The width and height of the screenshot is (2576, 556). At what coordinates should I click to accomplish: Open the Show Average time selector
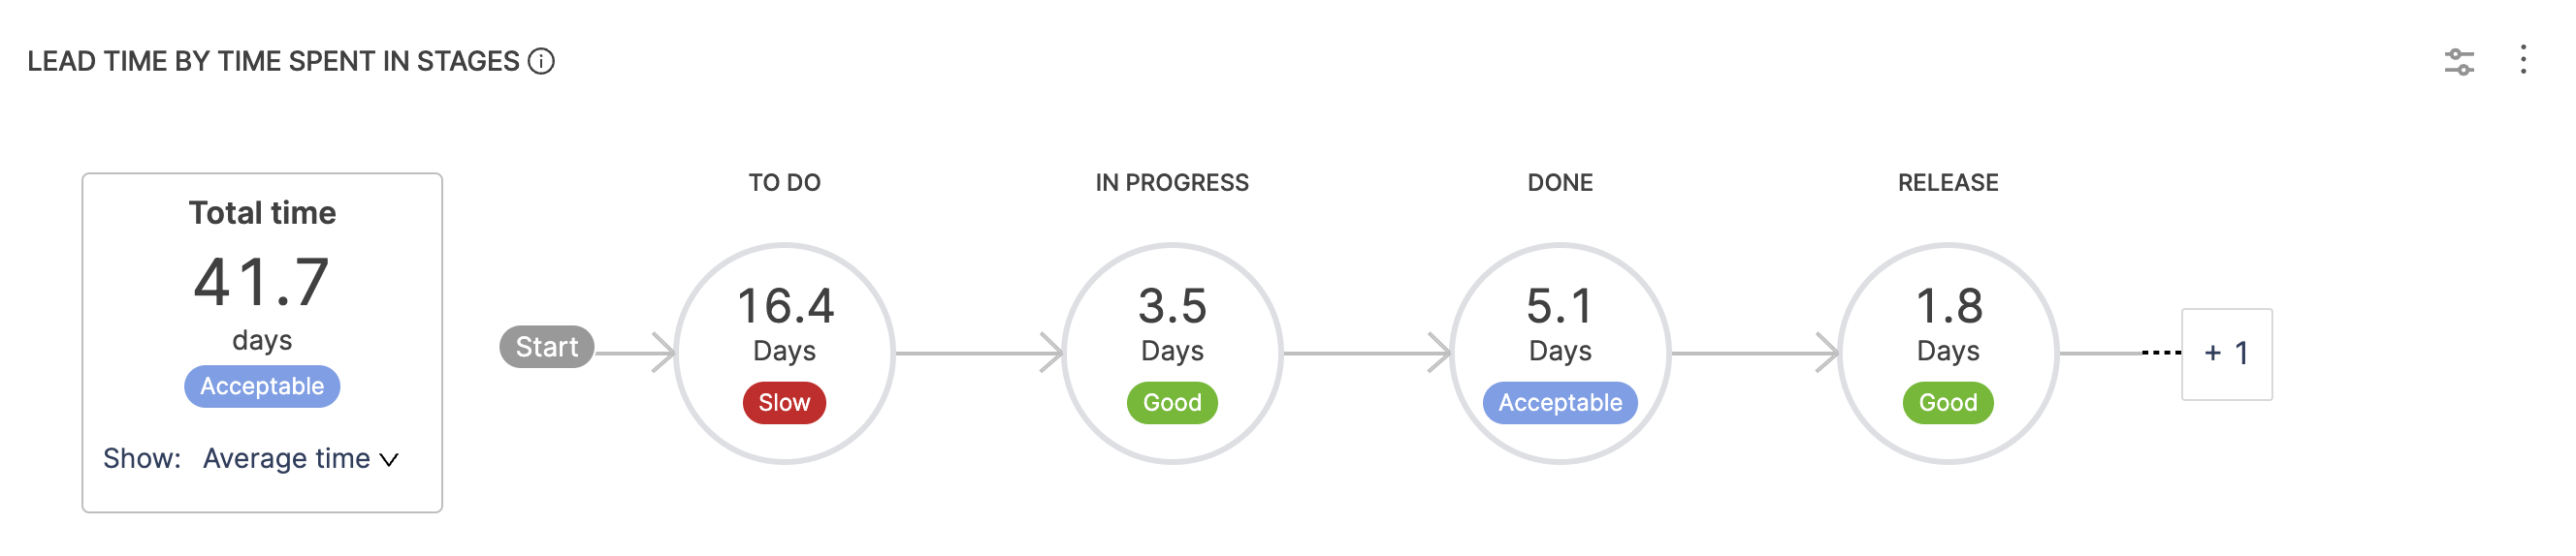point(288,458)
